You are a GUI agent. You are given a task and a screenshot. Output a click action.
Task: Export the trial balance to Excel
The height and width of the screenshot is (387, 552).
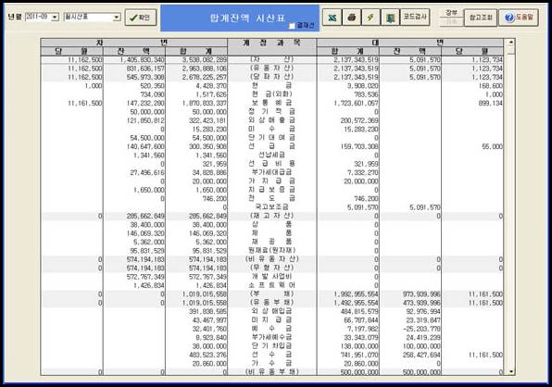(332, 18)
